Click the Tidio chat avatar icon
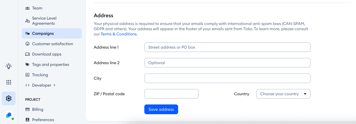 pos(9,115)
